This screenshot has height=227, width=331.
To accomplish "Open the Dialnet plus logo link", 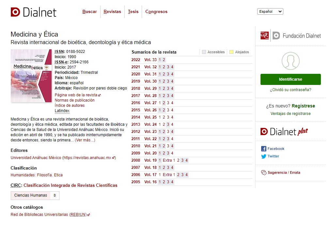I will (x=284, y=132).
